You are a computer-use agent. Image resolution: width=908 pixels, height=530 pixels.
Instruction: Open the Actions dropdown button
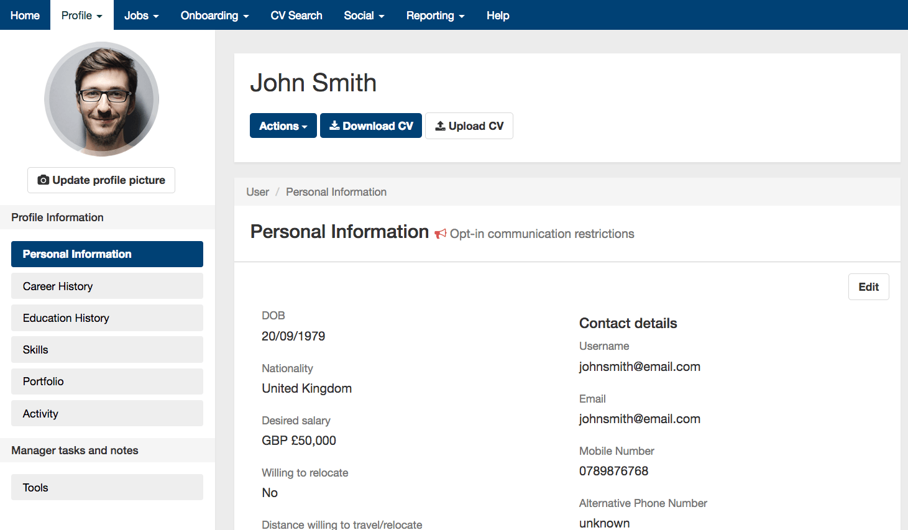pyautogui.click(x=283, y=126)
